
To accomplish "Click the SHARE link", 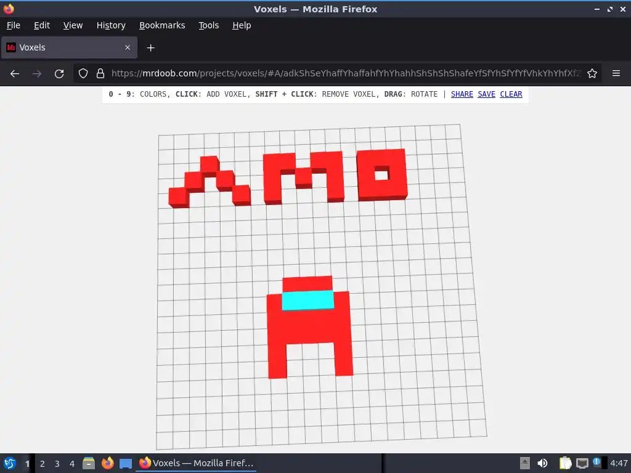I will [x=462, y=94].
